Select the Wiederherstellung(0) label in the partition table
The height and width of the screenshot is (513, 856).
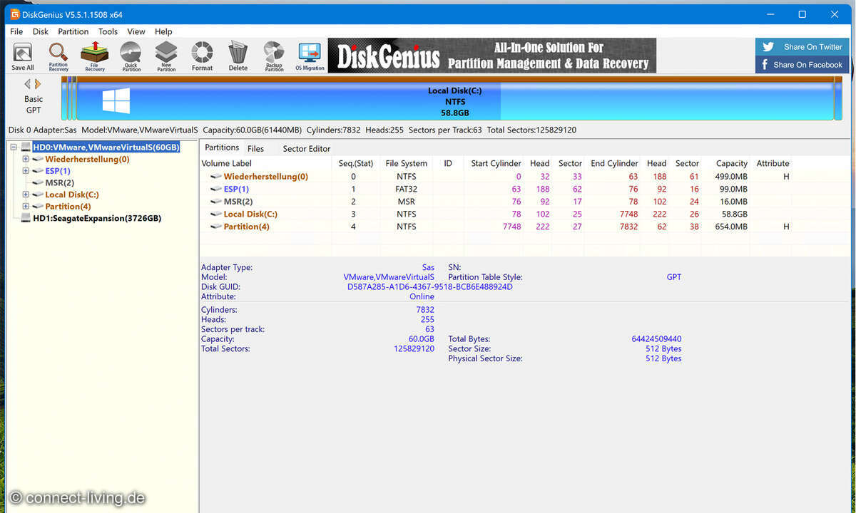[266, 177]
